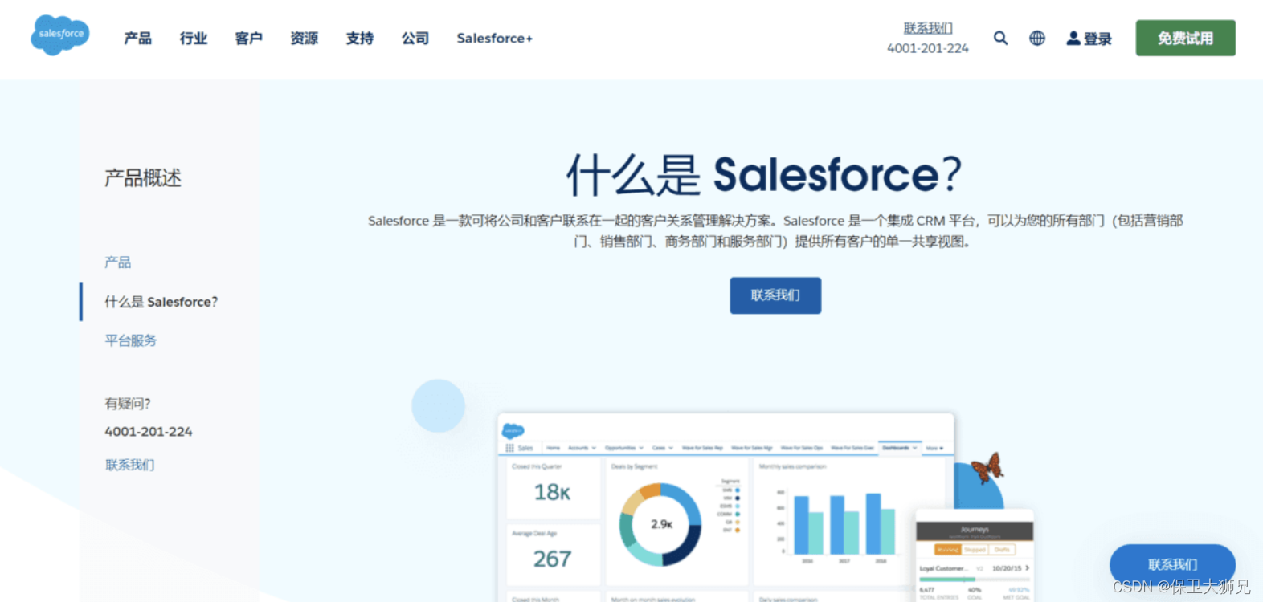1263x602 pixels.
Task: Select 产品 in the sidebar
Action: 117,262
